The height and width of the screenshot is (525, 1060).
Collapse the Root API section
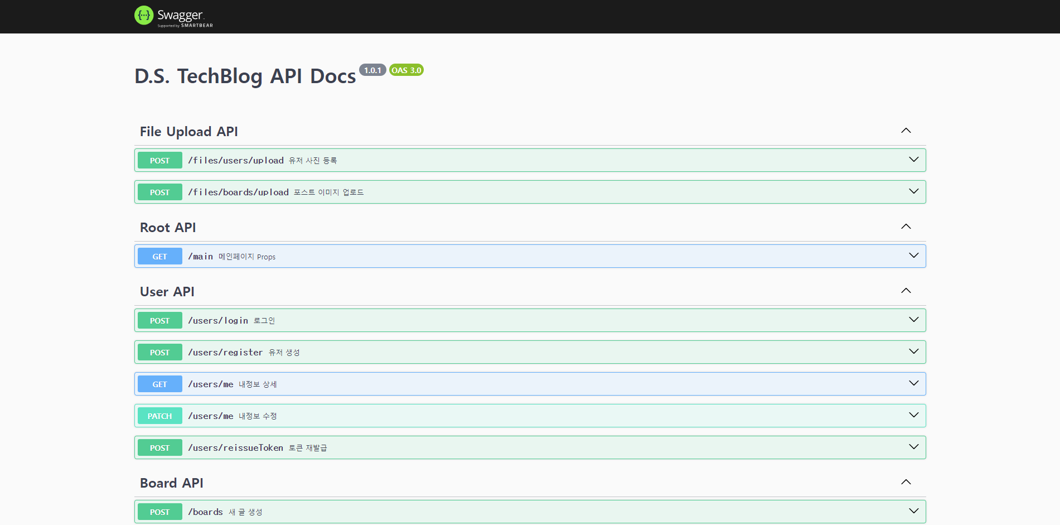tap(906, 227)
